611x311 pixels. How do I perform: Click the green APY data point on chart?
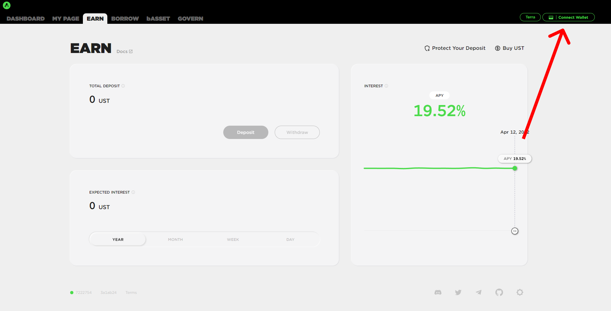pos(515,168)
